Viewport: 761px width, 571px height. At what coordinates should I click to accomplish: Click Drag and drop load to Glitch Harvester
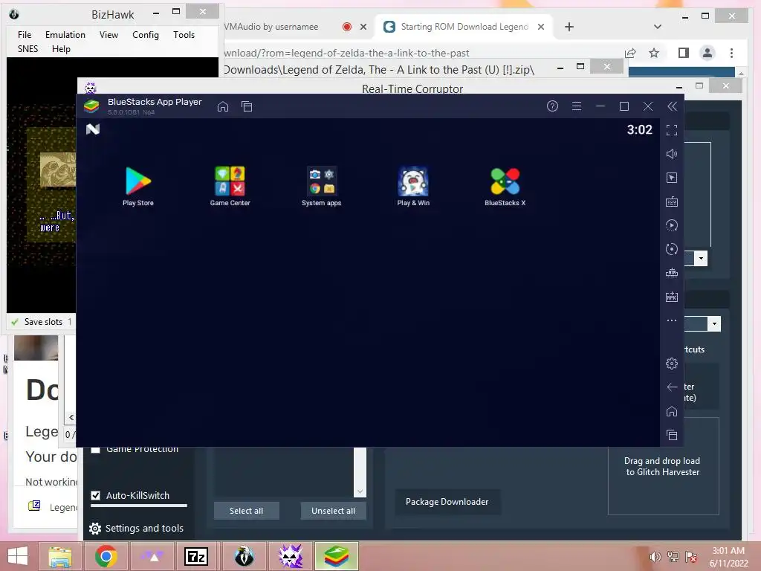click(663, 466)
